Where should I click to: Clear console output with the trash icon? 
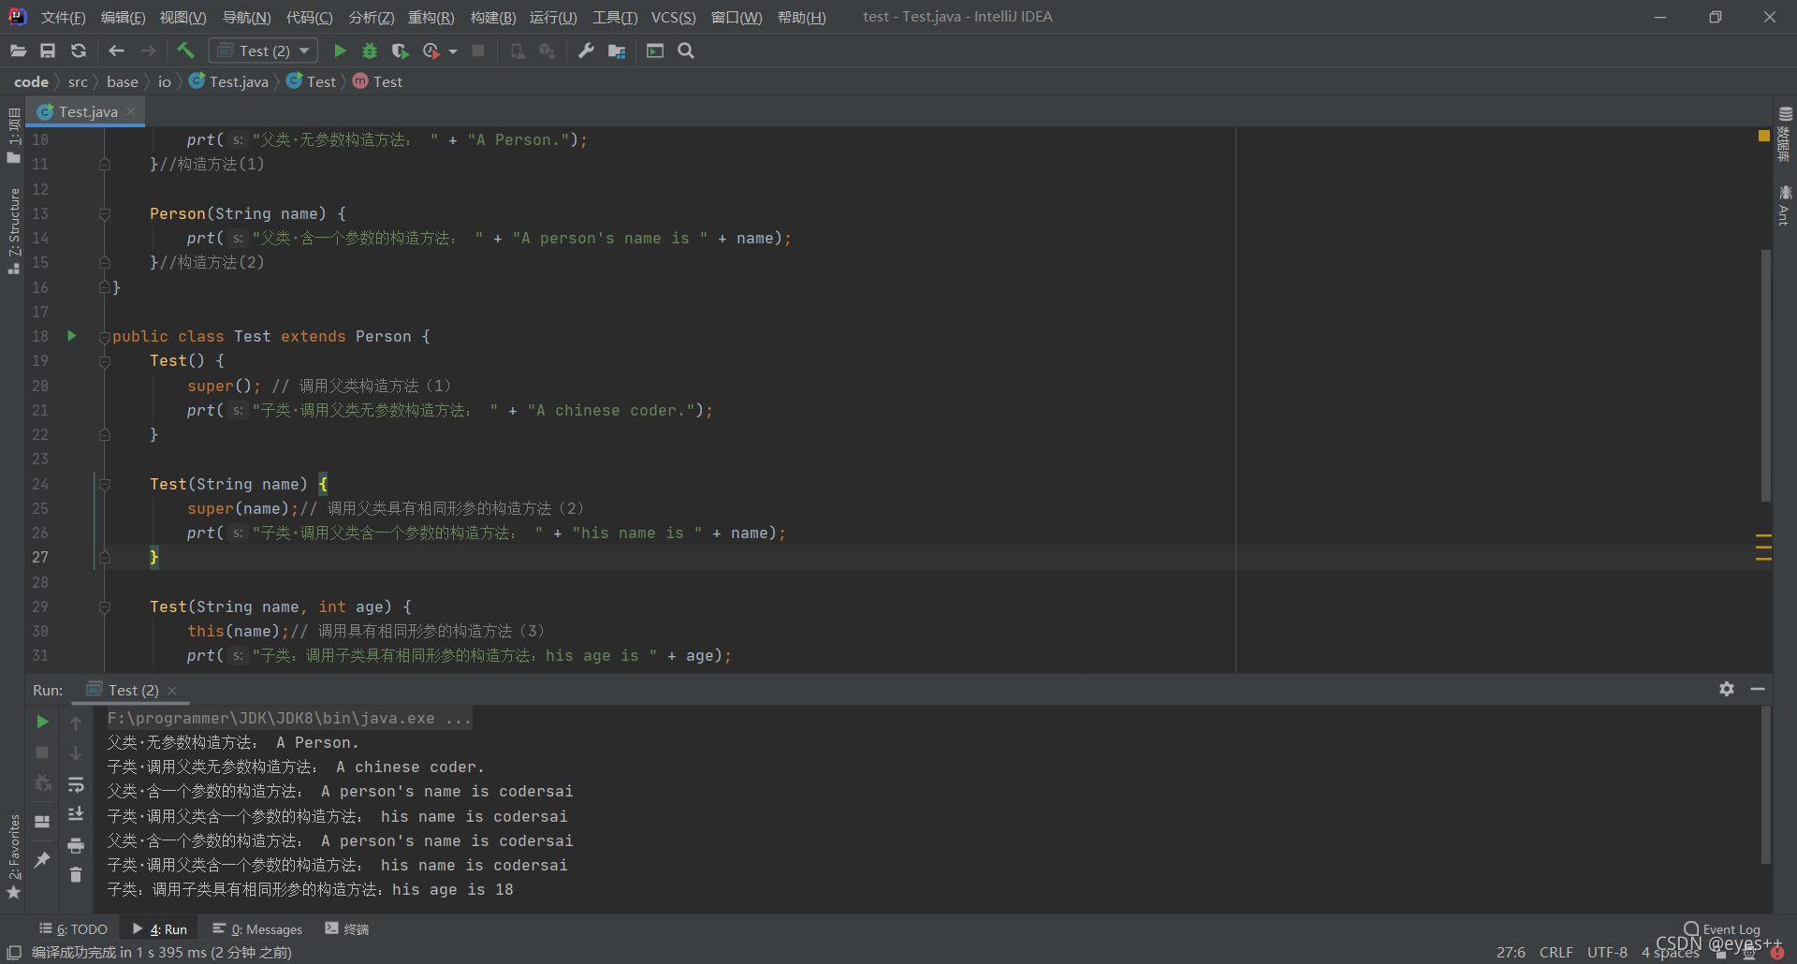click(76, 875)
